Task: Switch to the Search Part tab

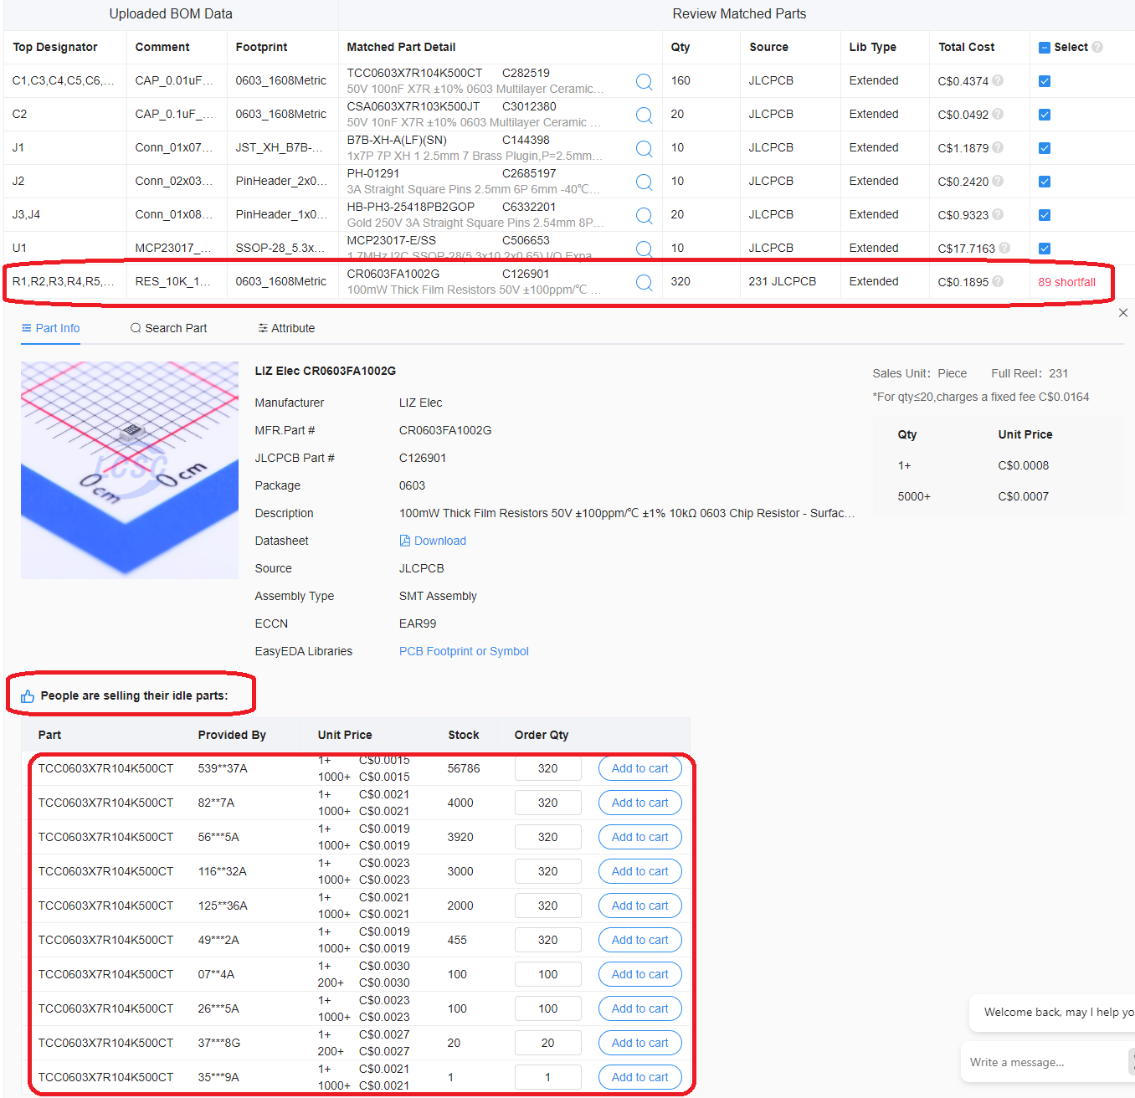Action: coord(168,328)
